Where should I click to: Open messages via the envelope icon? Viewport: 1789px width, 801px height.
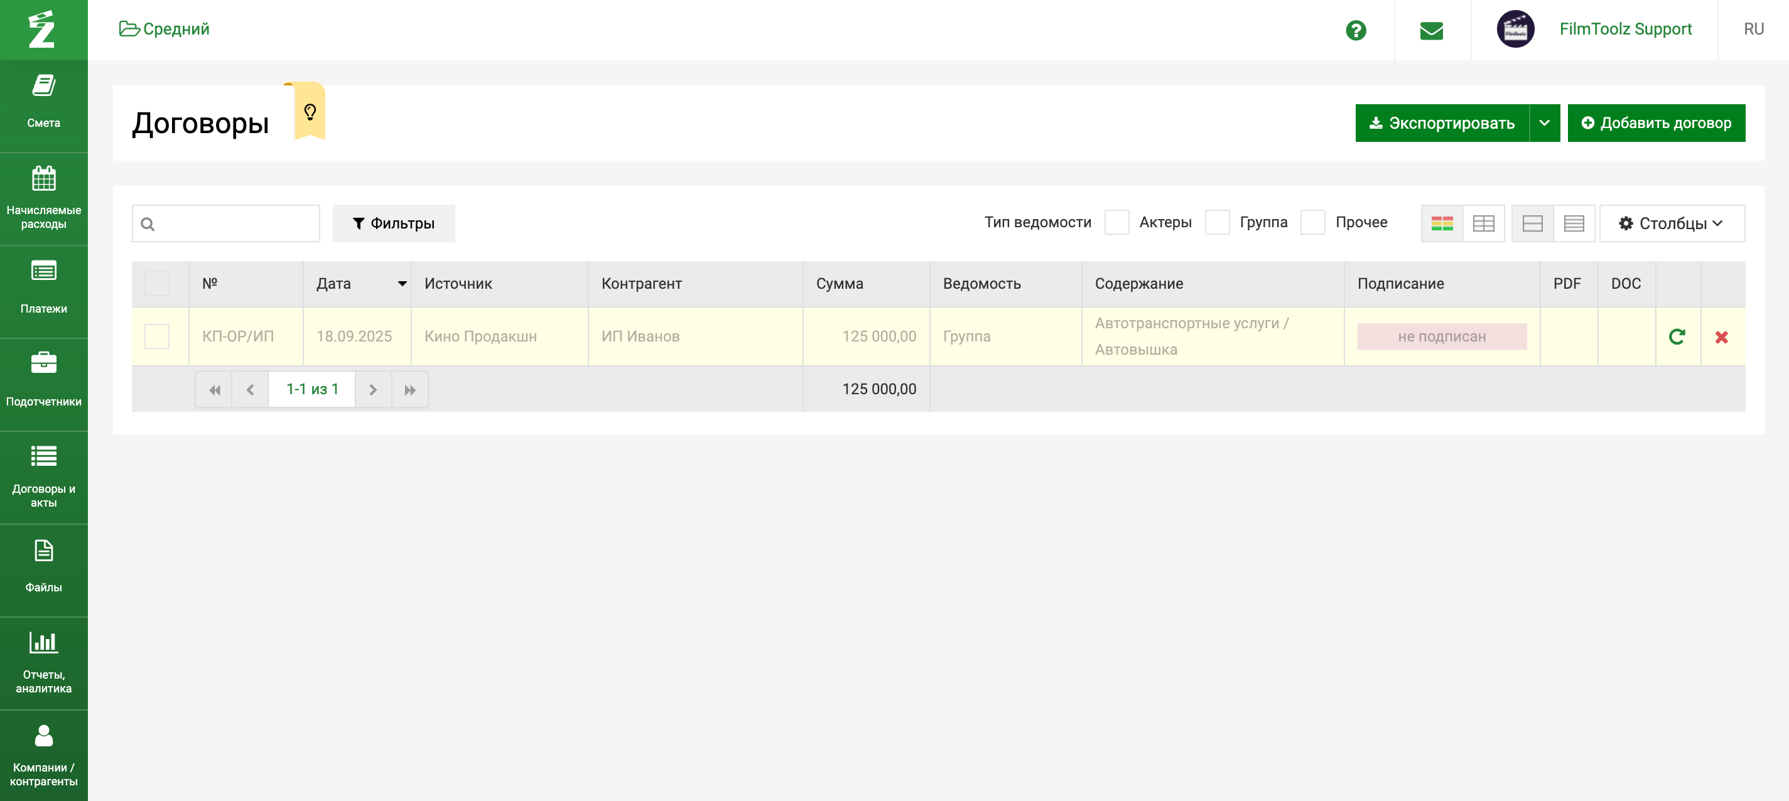click(1430, 30)
